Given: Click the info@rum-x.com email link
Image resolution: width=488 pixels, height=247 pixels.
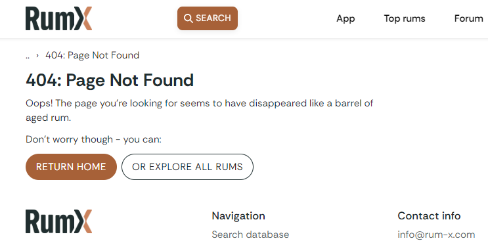Looking at the screenshot, I should click(436, 235).
